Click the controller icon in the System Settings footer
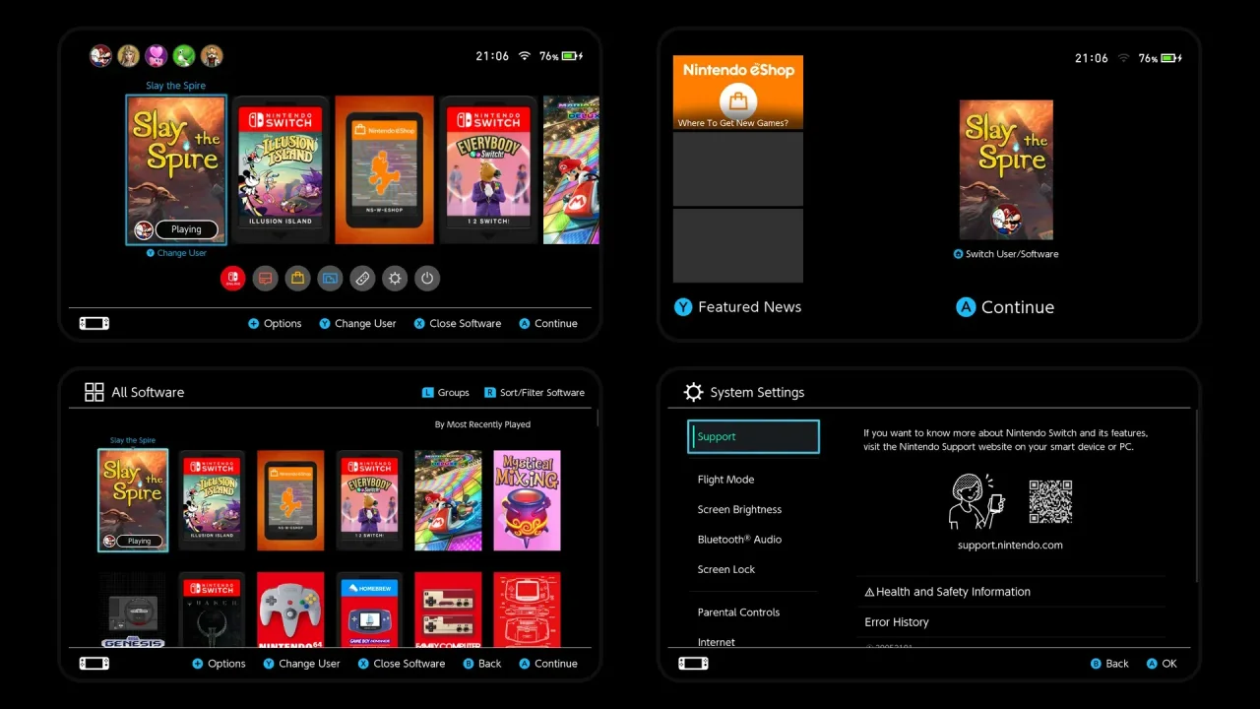This screenshot has height=709, width=1260. pyautogui.click(x=693, y=663)
